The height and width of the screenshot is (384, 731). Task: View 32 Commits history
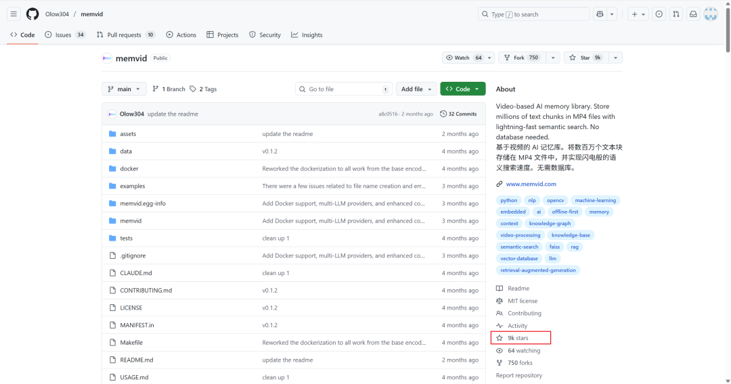458,114
